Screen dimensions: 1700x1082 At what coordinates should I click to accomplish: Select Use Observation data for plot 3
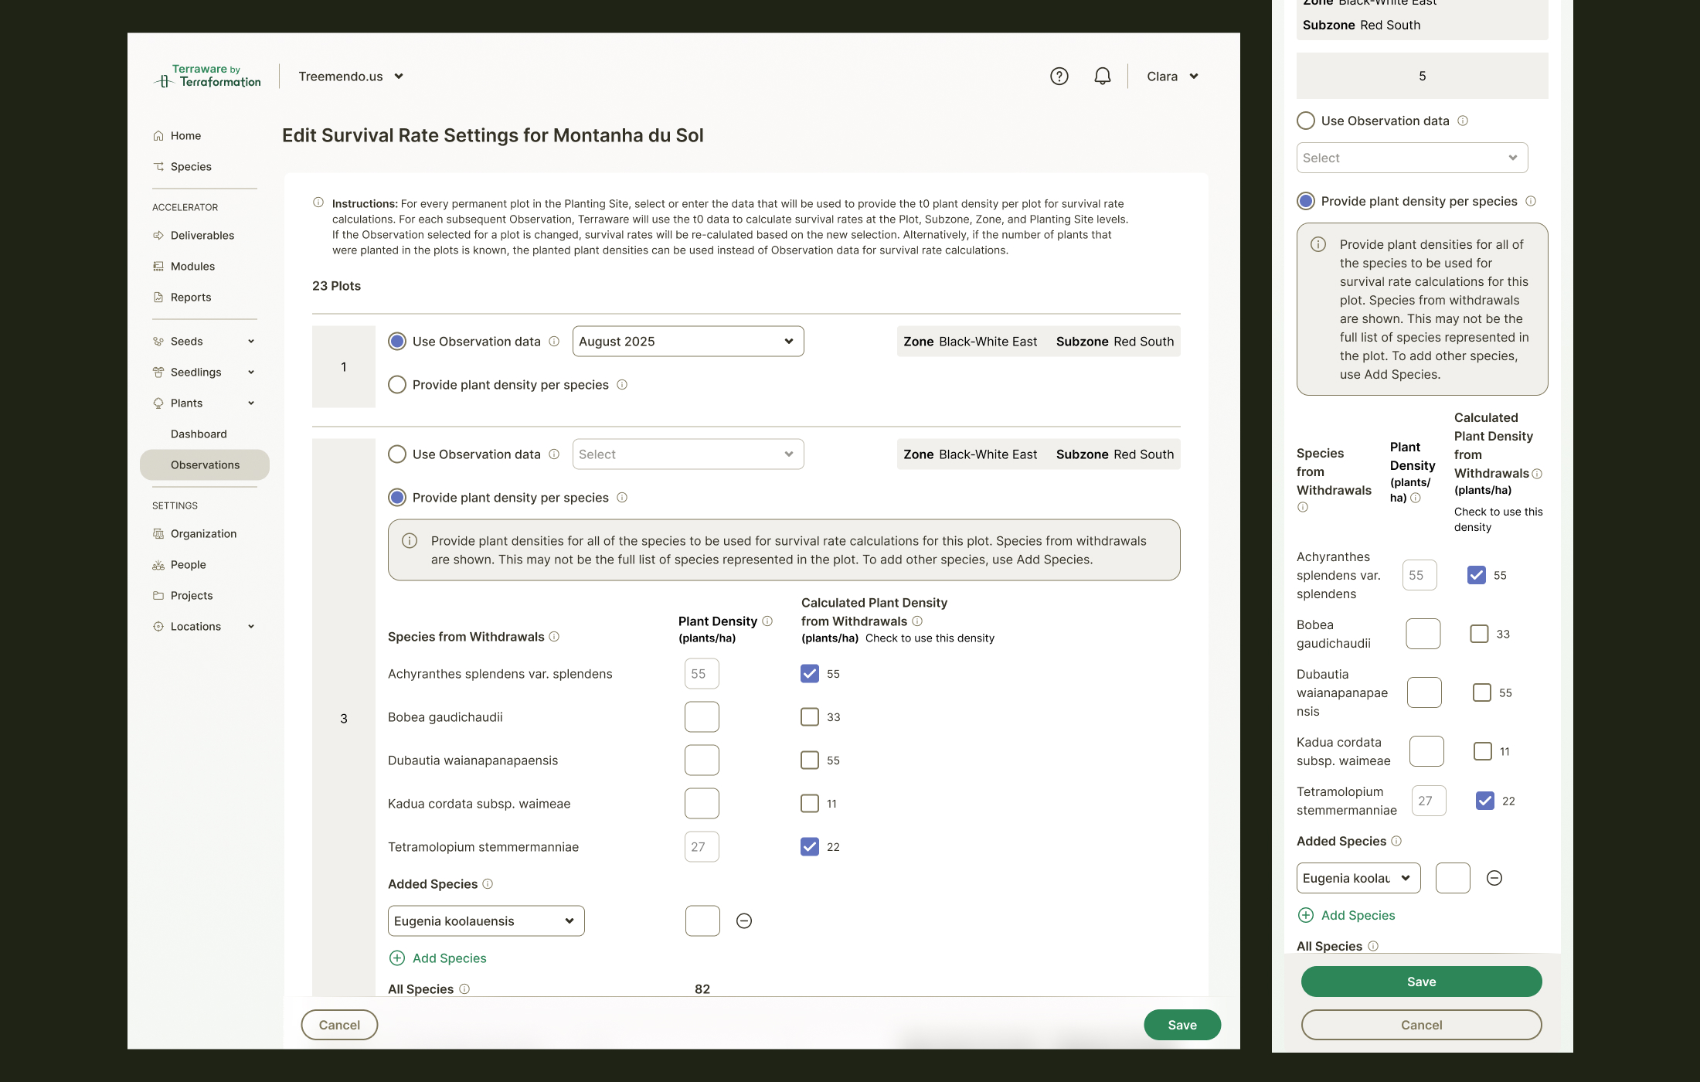397,454
